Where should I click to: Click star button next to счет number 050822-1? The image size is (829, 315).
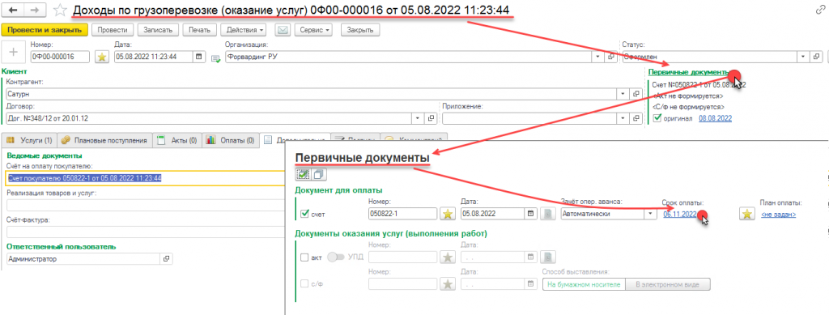449,214
